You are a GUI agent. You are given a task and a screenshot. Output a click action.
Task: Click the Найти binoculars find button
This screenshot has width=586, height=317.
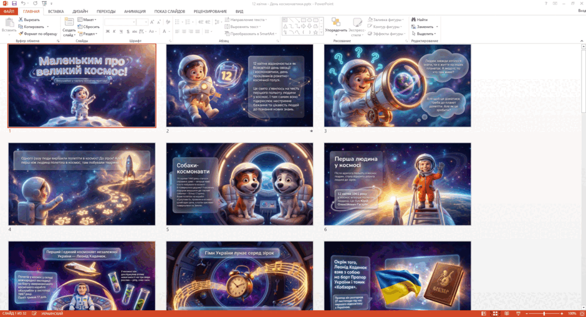point(420,19)
